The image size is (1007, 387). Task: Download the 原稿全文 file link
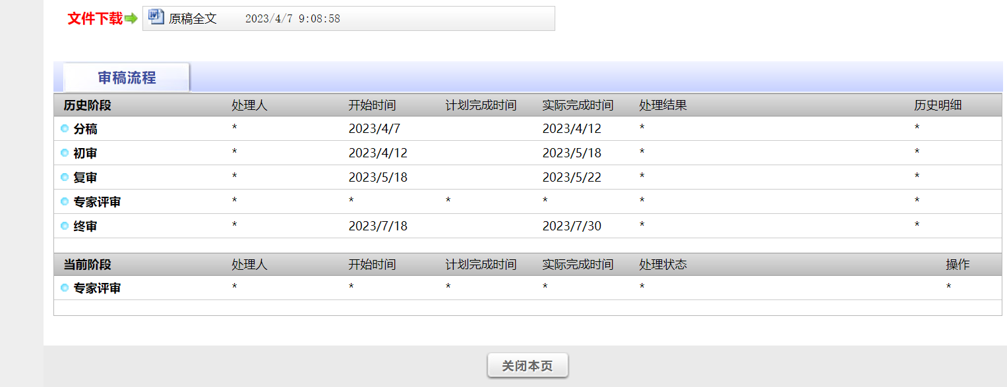pyautogui.click(x=193, y=18)
